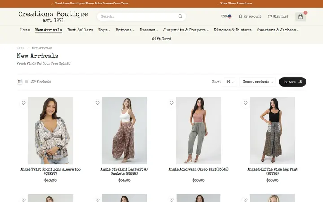The height and width of the screenshot is (202, 323).
Task: Open the New Arrivals nav item
Action: 48,30
